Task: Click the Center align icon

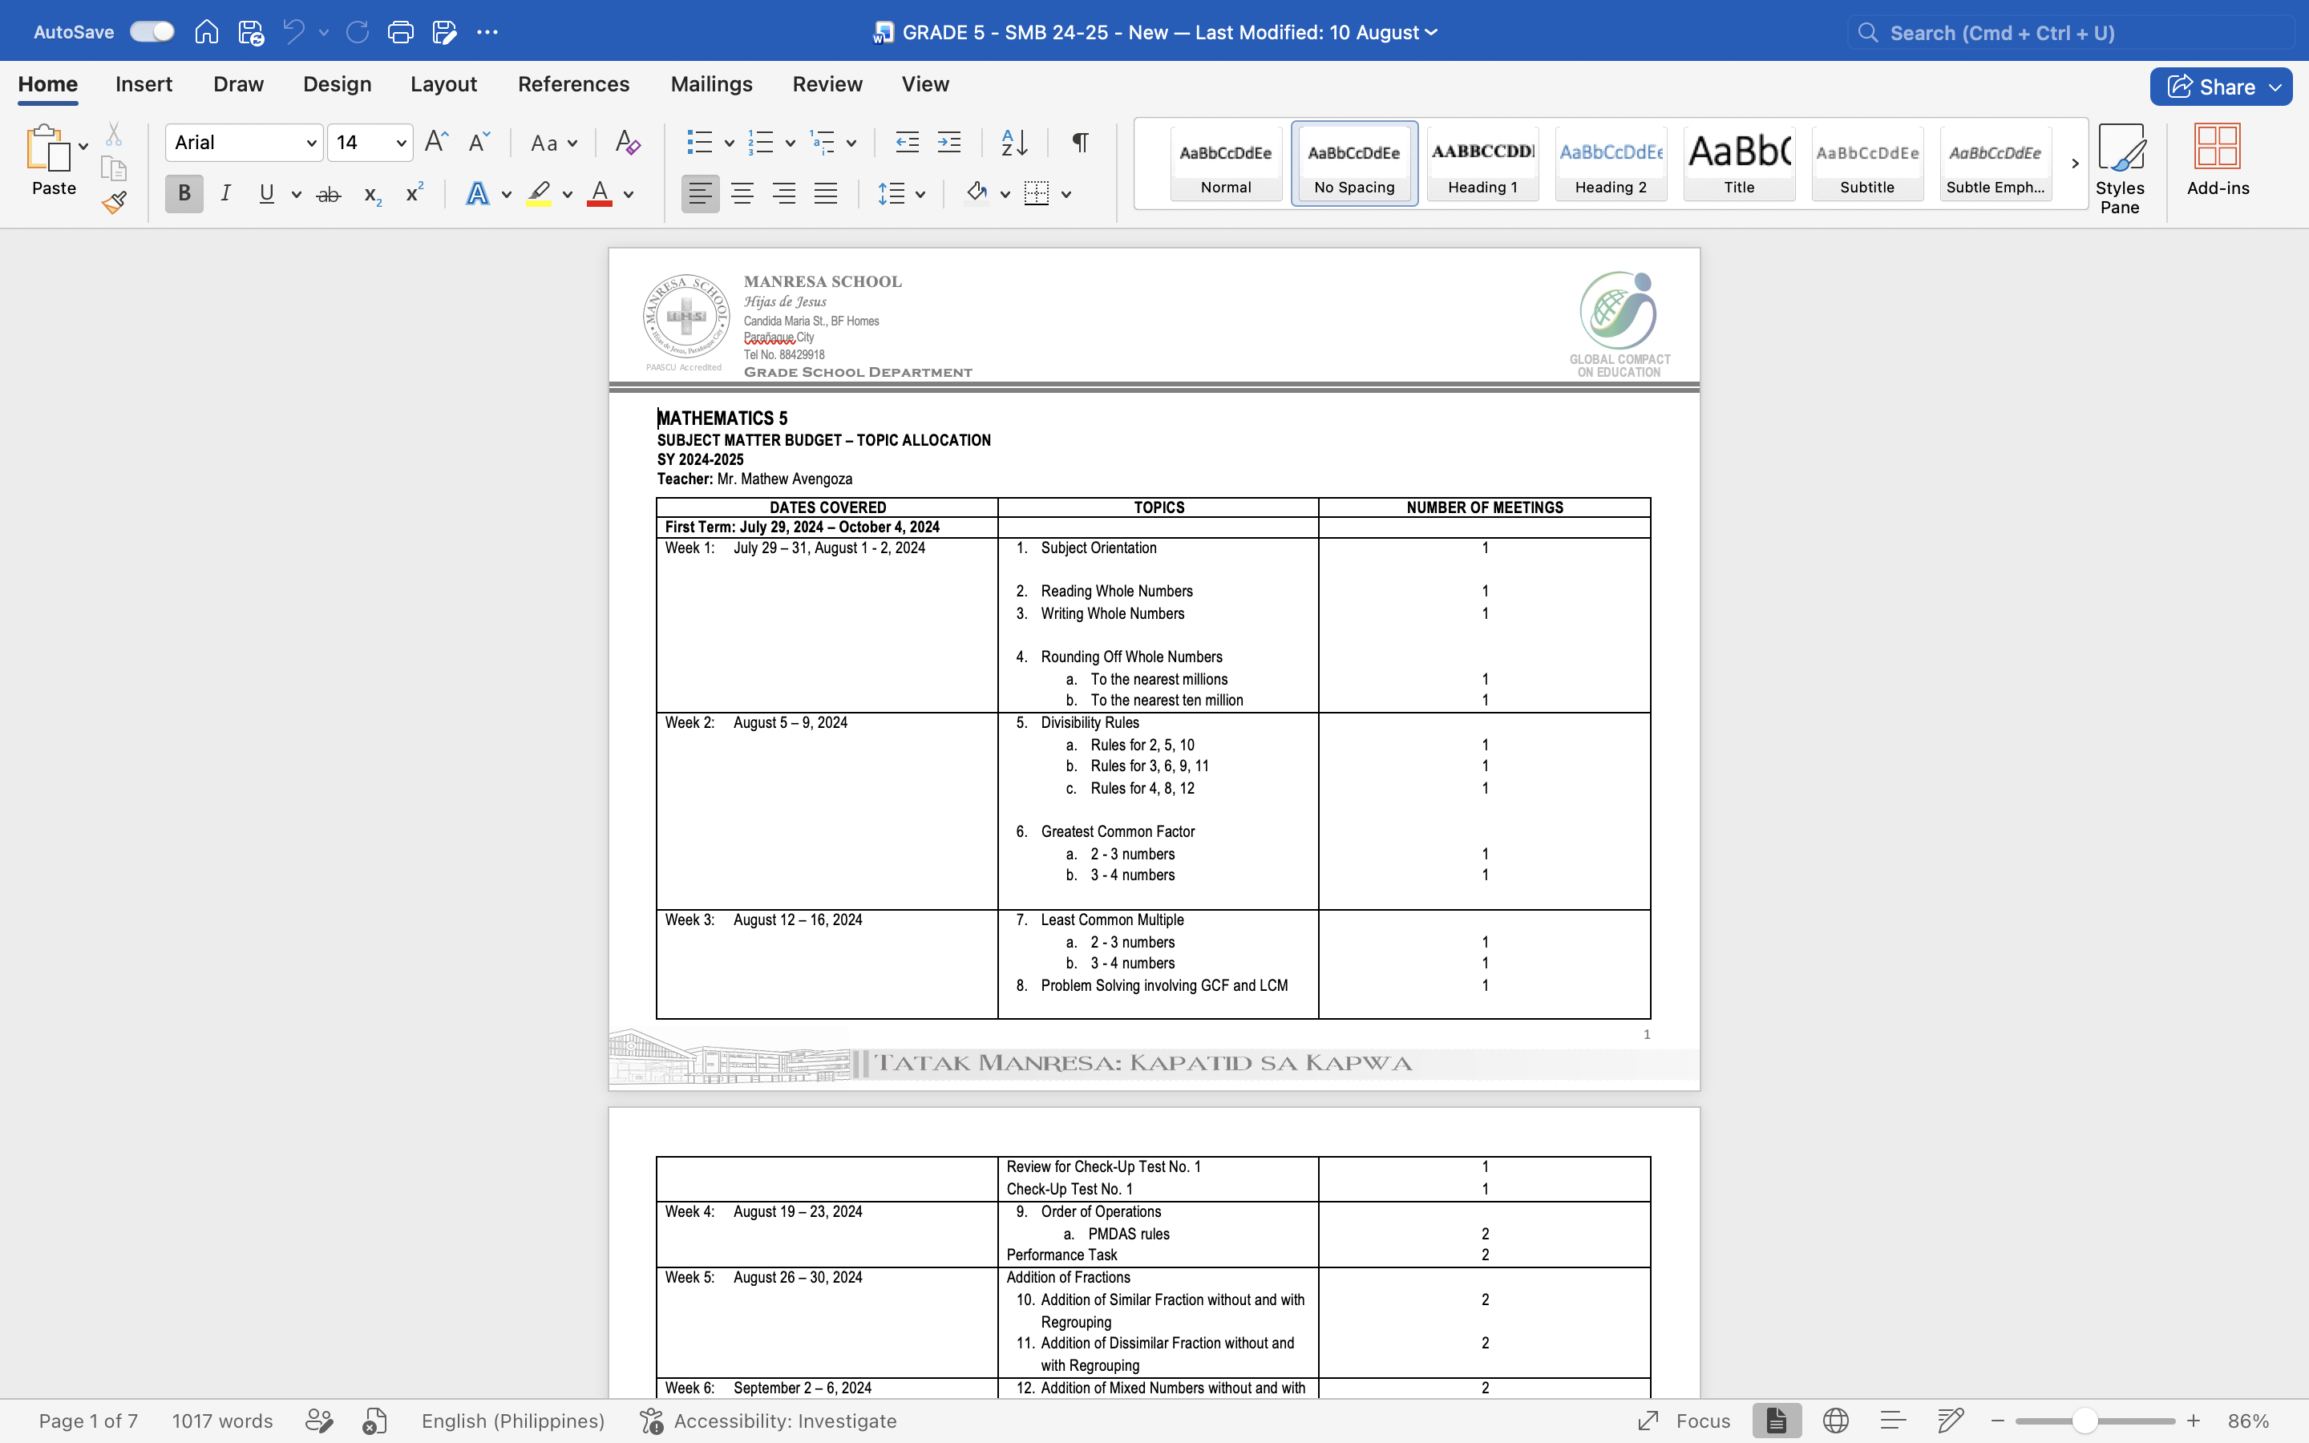Action: (x=742, y=194)
